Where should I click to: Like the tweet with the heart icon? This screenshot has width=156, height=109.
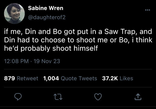98,97
